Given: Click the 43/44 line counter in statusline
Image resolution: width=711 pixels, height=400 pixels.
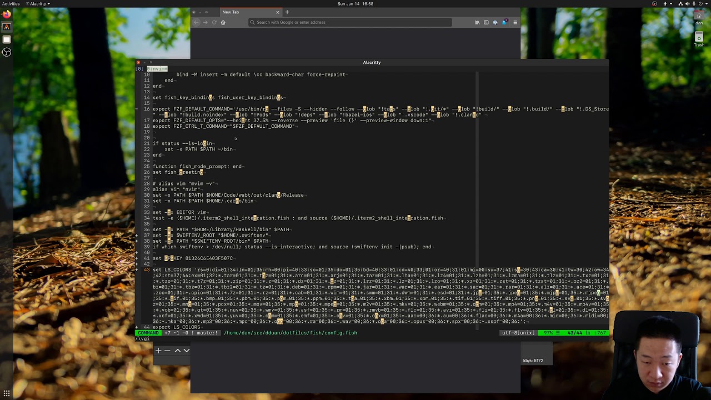Looking at the screenshot, I should tap(574, 333).
